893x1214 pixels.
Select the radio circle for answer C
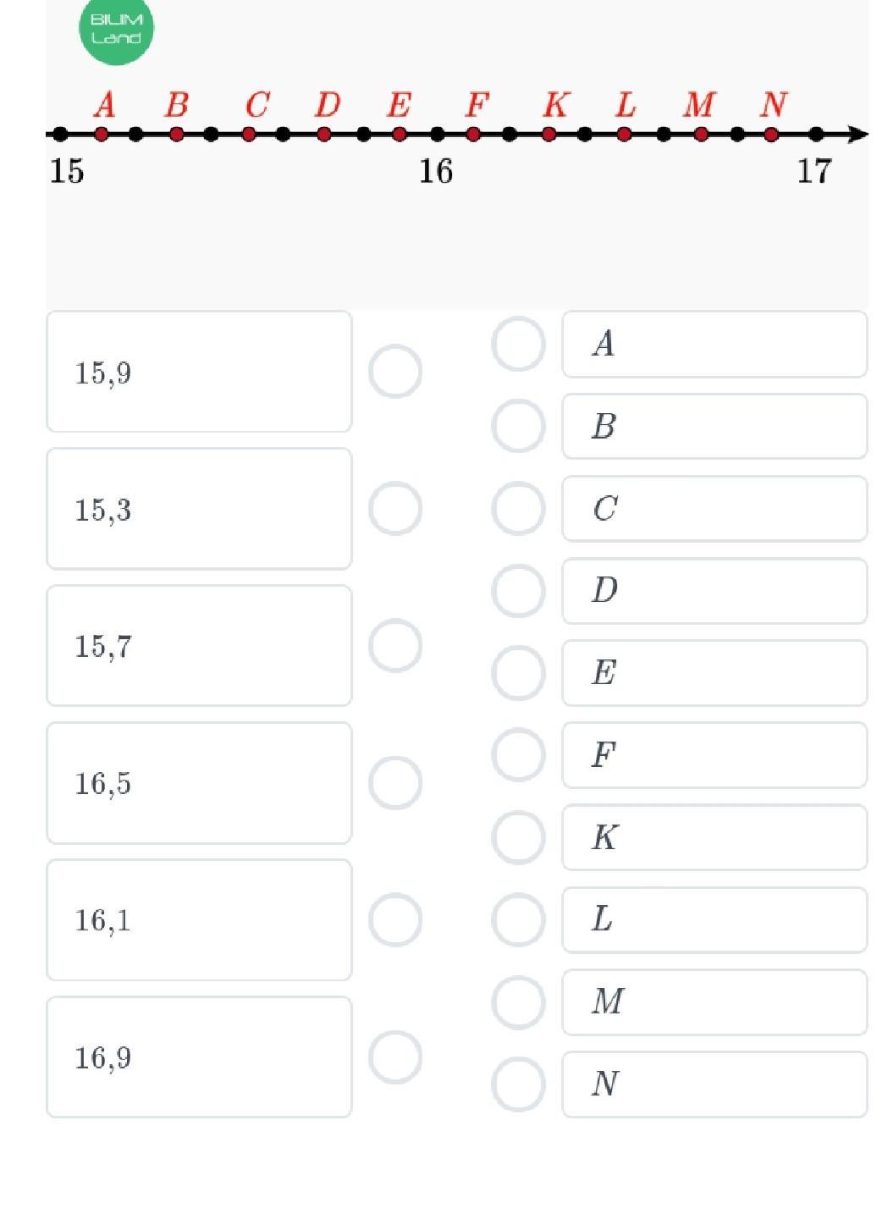coord(518,509)
